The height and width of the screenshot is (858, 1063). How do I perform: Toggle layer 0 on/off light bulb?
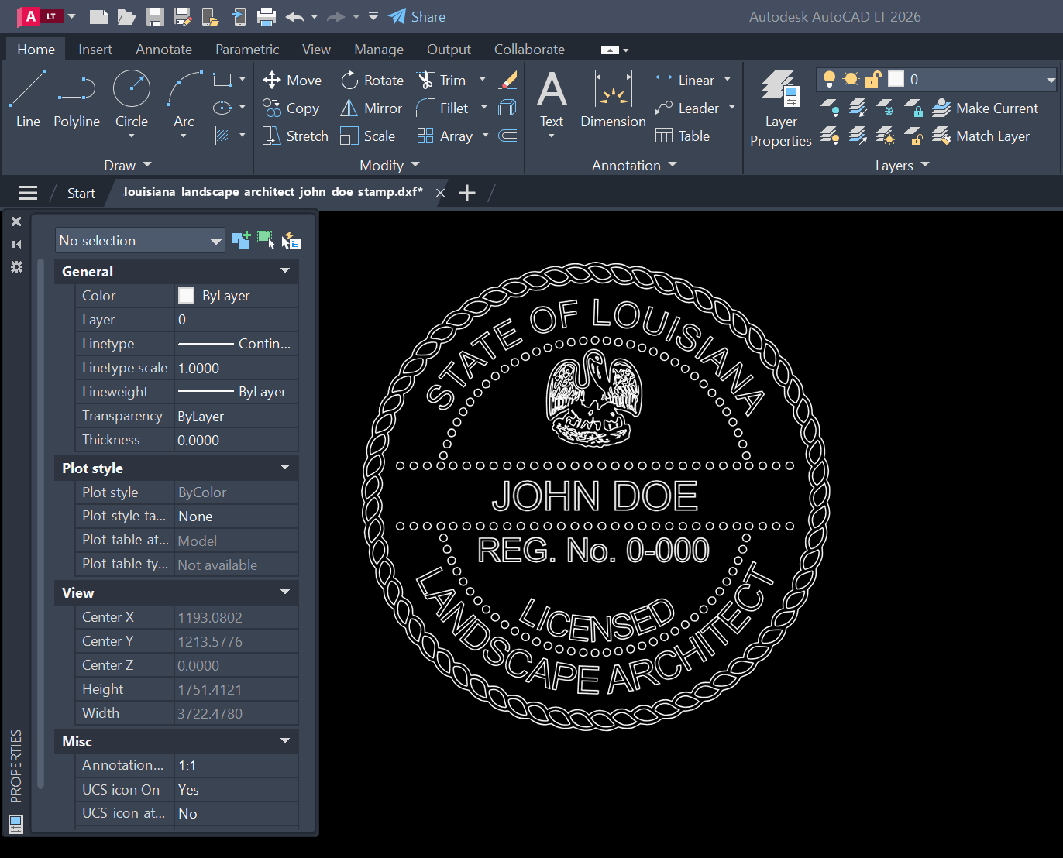point(830,79)
